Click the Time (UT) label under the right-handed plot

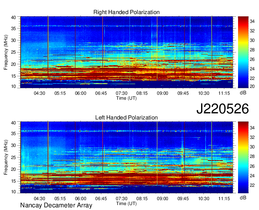click(126, 98)
